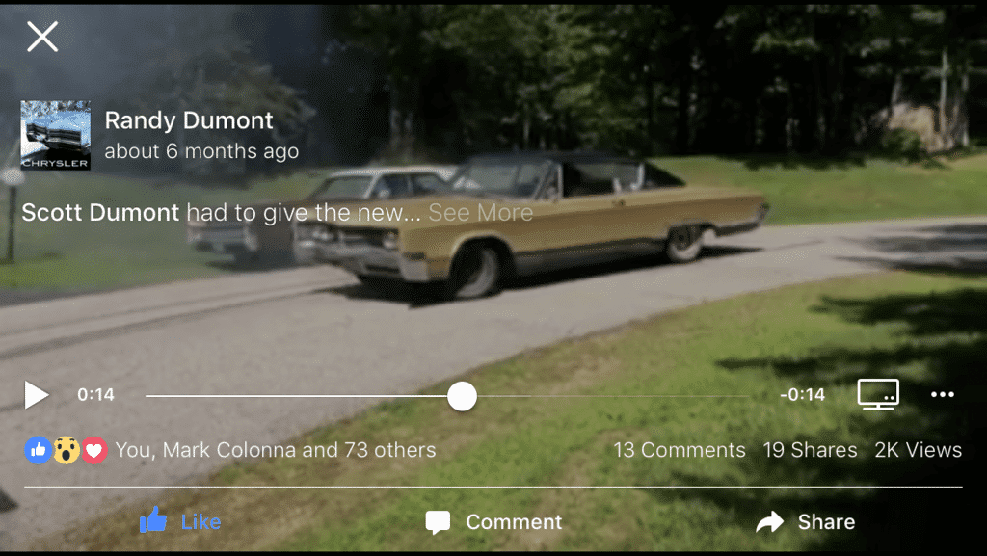Open the heart love reaction badge
This screenshot has height=556, width=987.
94,450
